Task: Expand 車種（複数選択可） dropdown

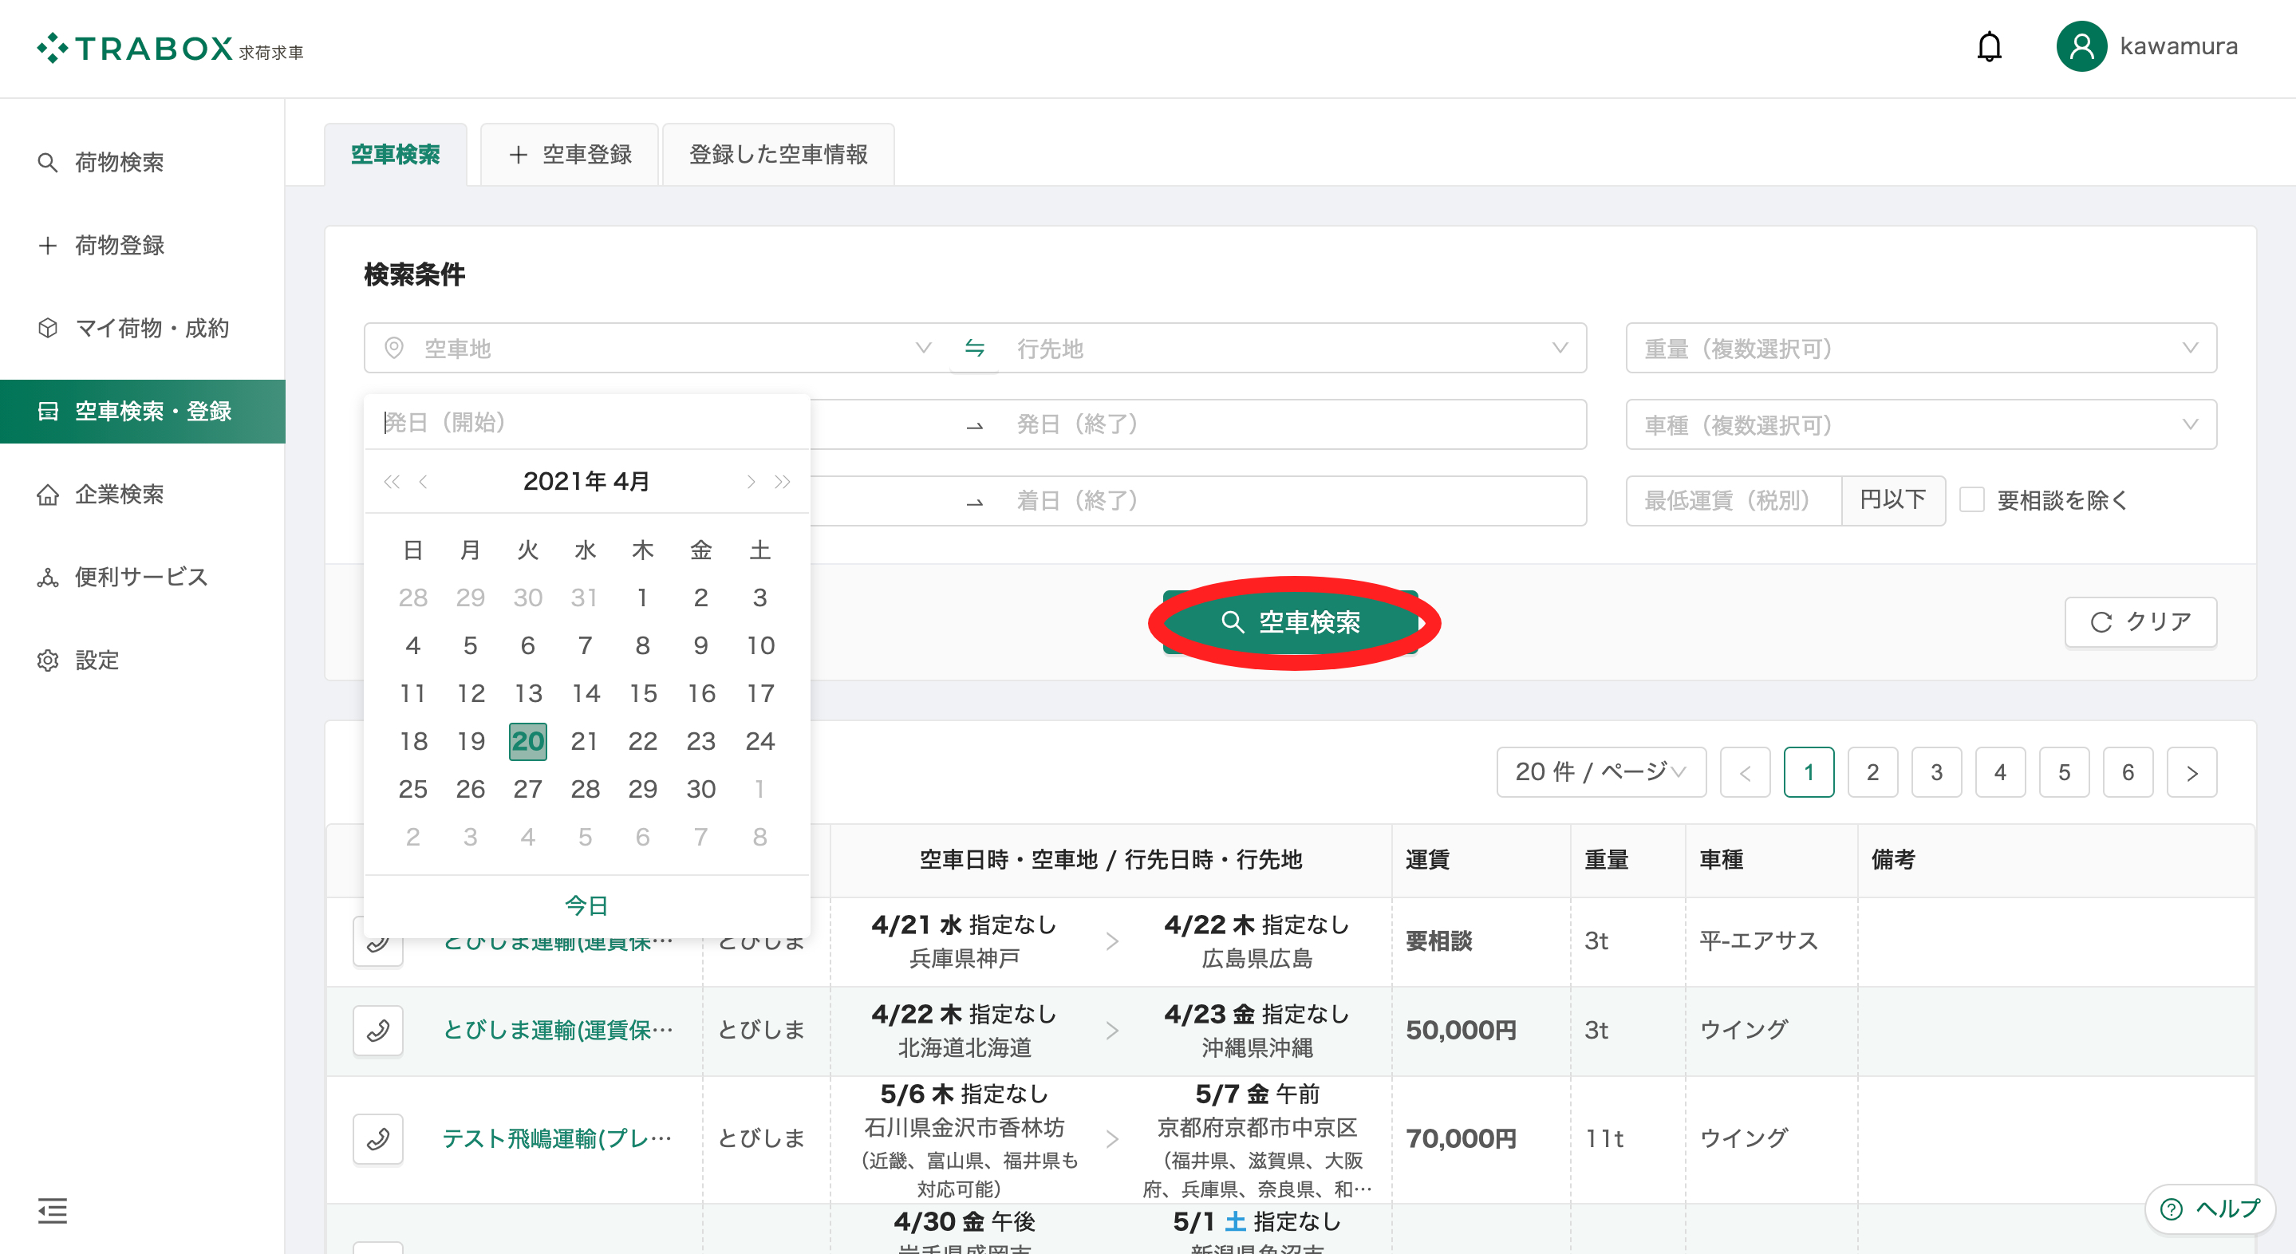Action: coord(1921,424)
